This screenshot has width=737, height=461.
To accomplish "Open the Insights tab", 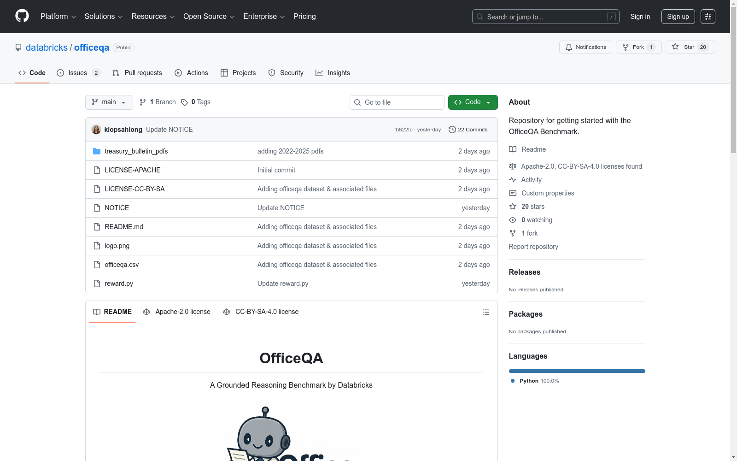I will pyautogui.click(x=333, y=73).
